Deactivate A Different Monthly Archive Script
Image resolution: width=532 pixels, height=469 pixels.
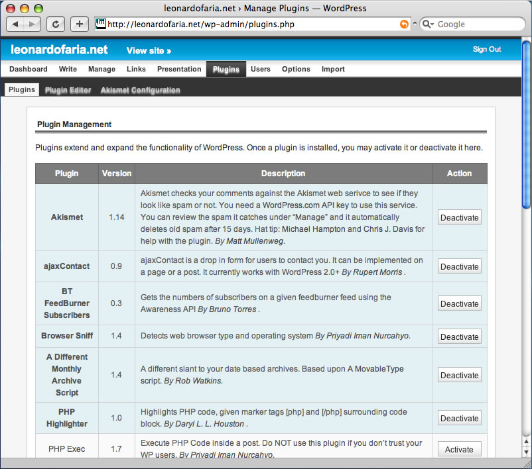pos(460,375)
